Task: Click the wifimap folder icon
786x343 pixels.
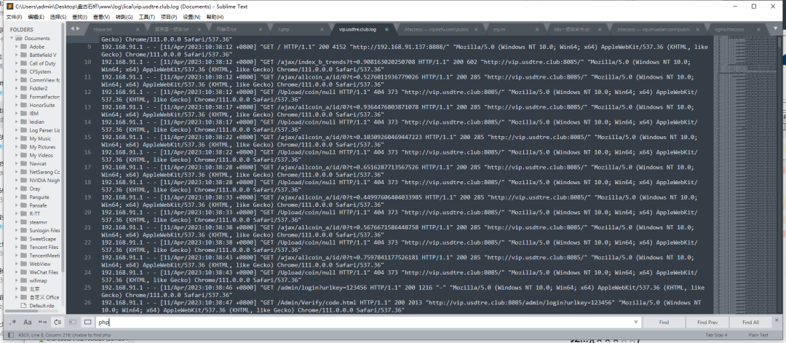Action: click(x=23, y=280)
